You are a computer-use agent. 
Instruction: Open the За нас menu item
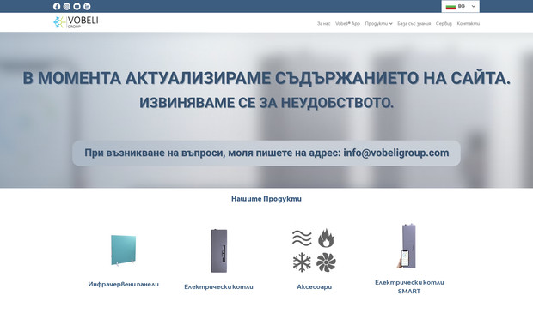click(x=323, y=24)
